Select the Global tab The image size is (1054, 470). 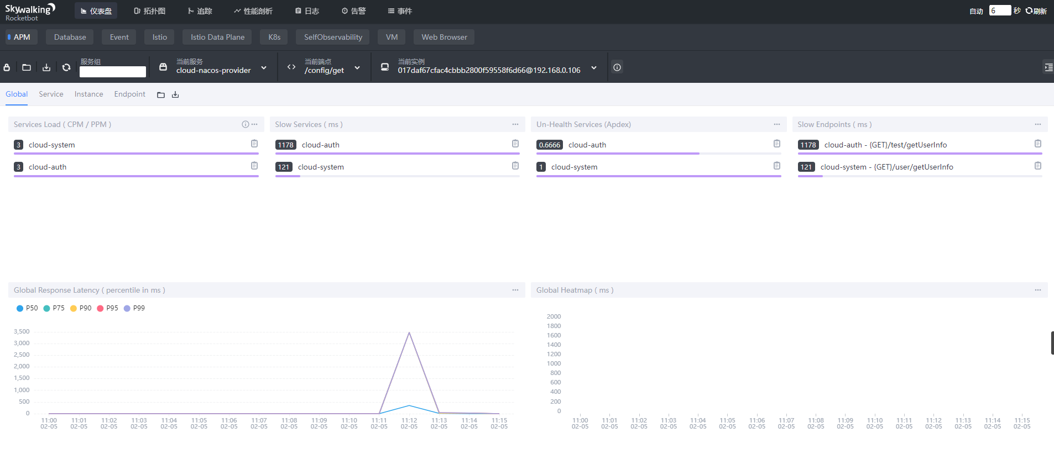pyautogui.click(x=17, y=94)
